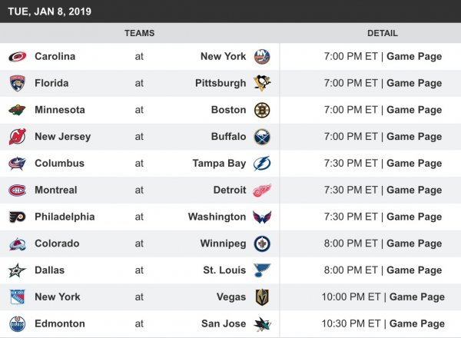Click the Pittsburgh Penguins logo
This screenshot has height=338, width=461.
[x=262, y=83]
